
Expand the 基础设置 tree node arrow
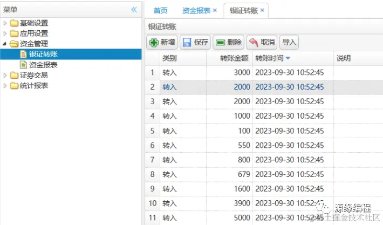(x=5, y=23)
